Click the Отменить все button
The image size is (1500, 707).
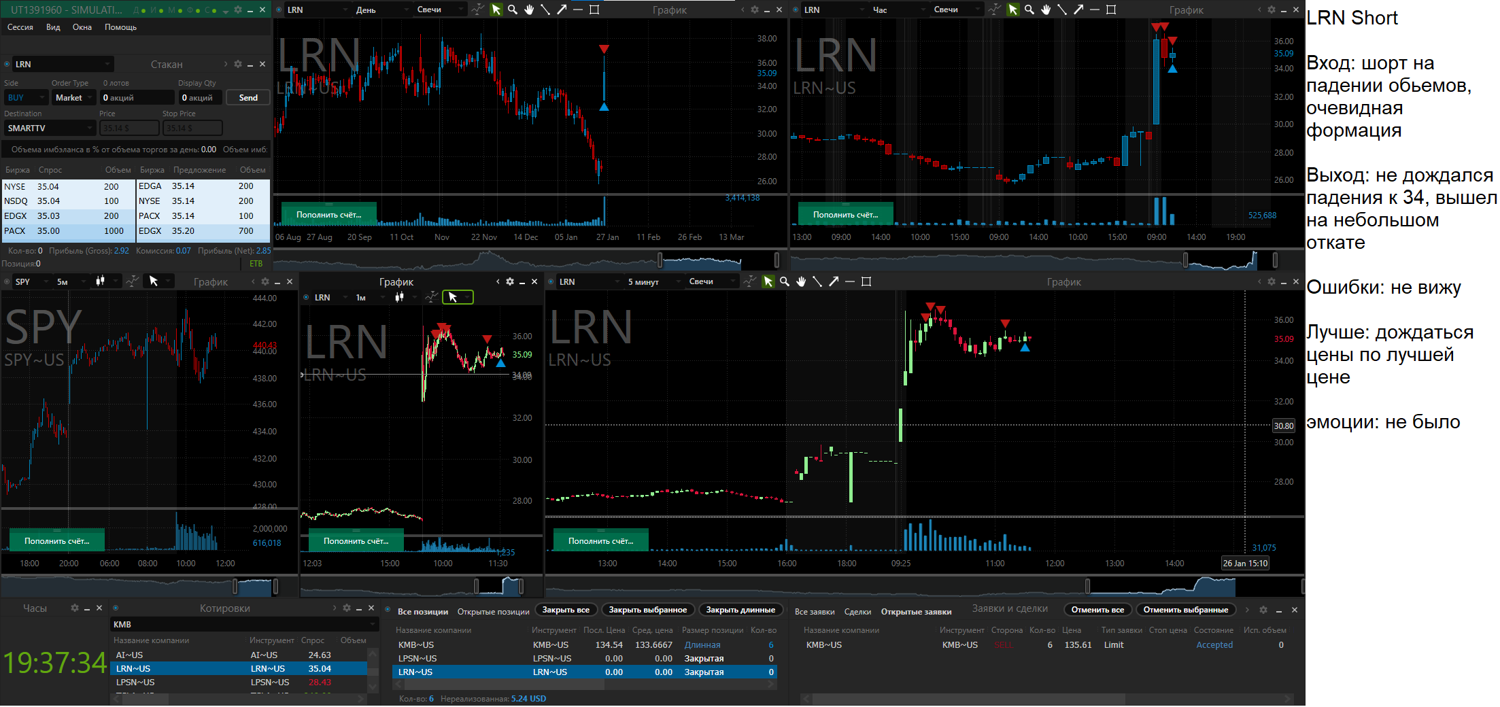tap(1097, 610)
